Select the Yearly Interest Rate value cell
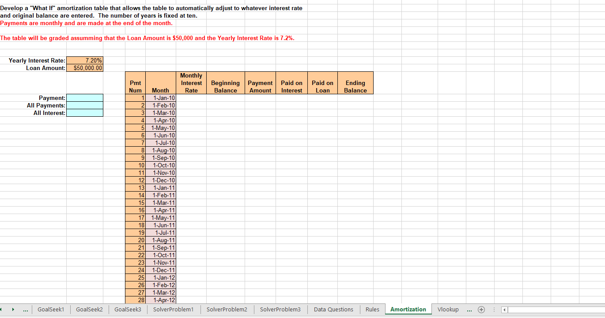 pyautogui.click(x=84, y=60)
